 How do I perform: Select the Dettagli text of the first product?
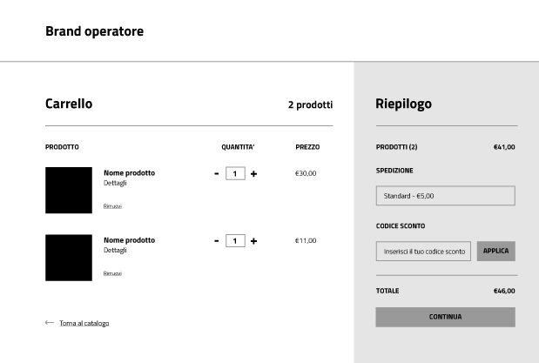click(115, 183)
